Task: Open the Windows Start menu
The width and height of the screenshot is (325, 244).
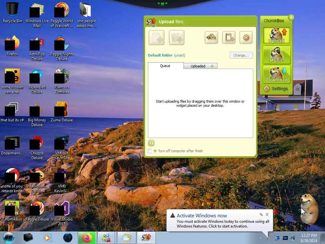Action: (x=8, y=238)
